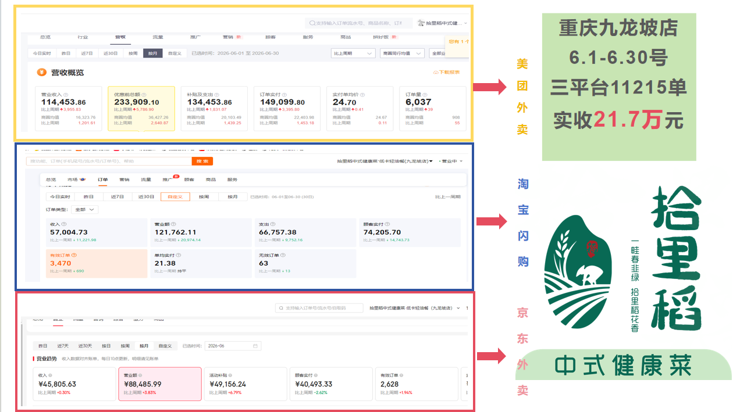The width and height of the screenshot is (740, 412).
Task: Click the calendar icon in the 2026-06 date field
Action: coord(255,346)
